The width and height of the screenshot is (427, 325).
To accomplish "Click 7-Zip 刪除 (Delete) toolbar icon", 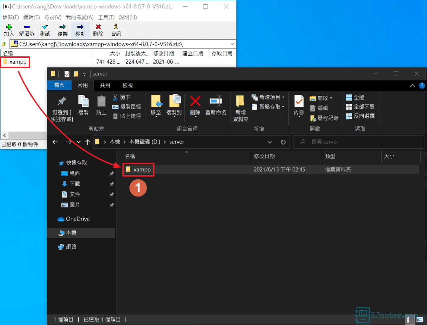I will pos(98,30).
